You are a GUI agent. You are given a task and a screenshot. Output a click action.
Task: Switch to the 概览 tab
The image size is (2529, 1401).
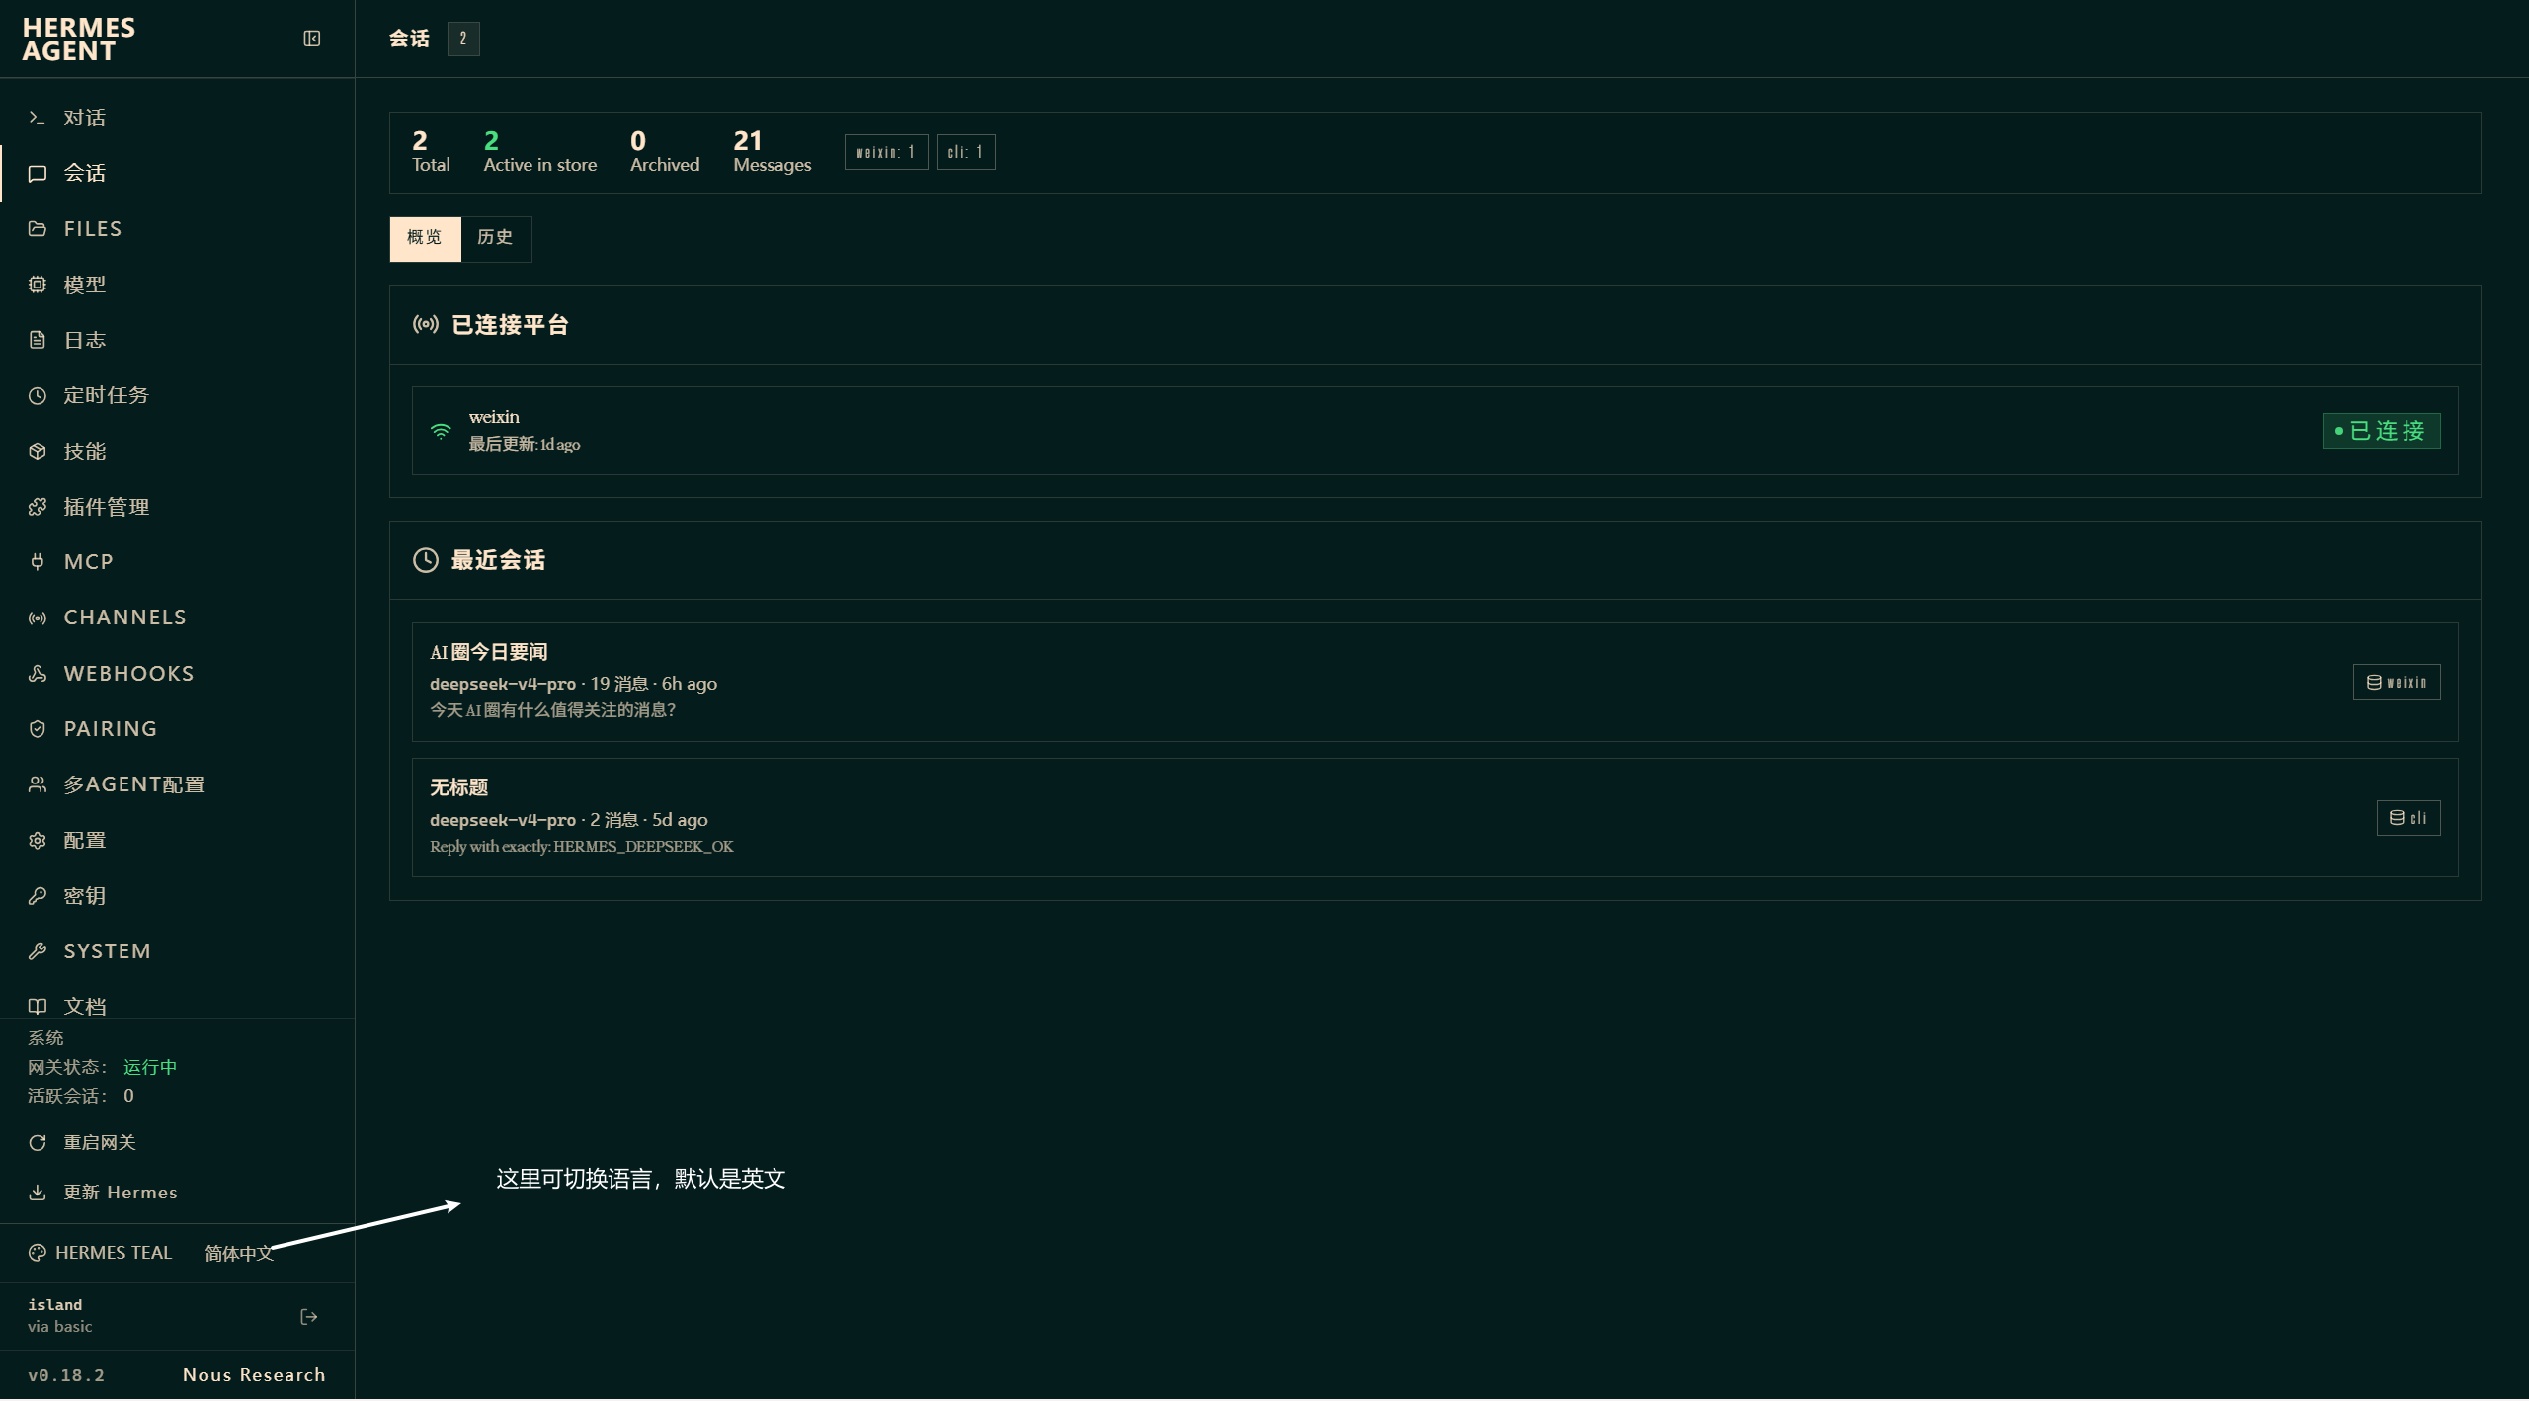tap(425, 238)
